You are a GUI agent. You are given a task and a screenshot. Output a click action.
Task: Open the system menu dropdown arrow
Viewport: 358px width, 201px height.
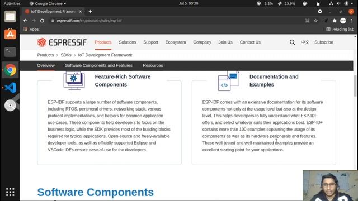pyautogui.click(x=352, y=3)
